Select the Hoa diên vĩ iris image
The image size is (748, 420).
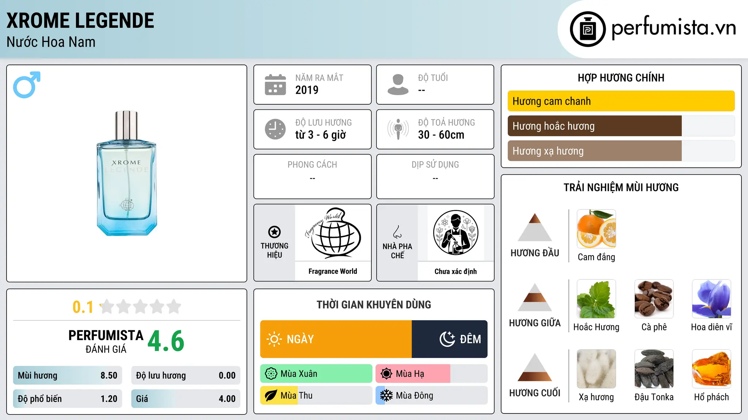[711, 299]
